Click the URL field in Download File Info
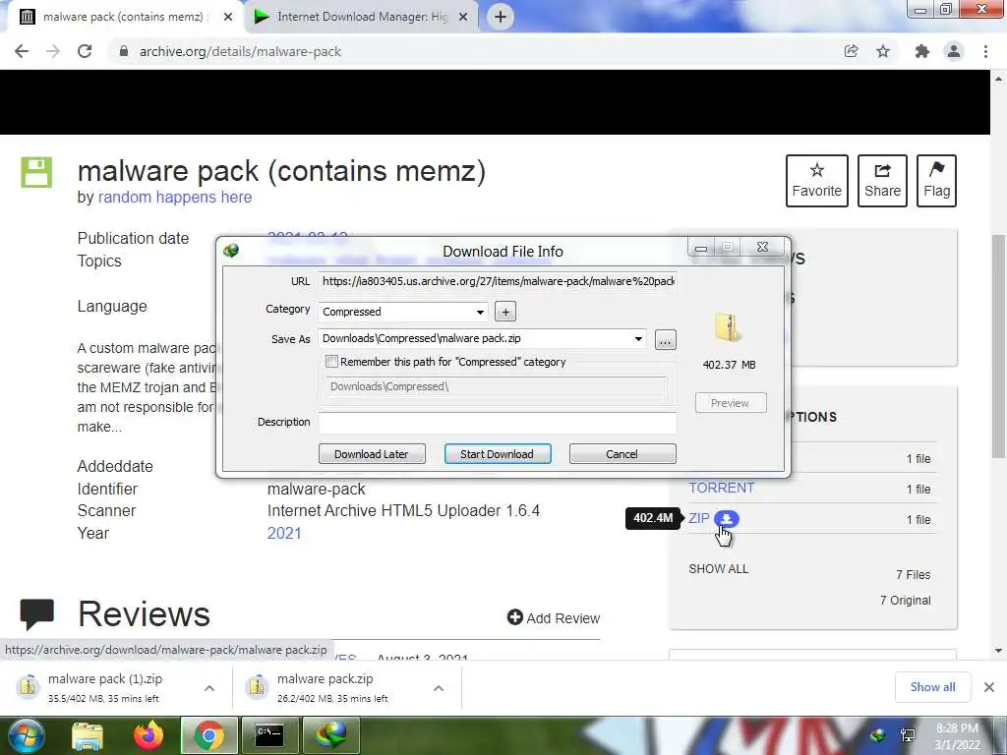 click(x=498, y=281)
